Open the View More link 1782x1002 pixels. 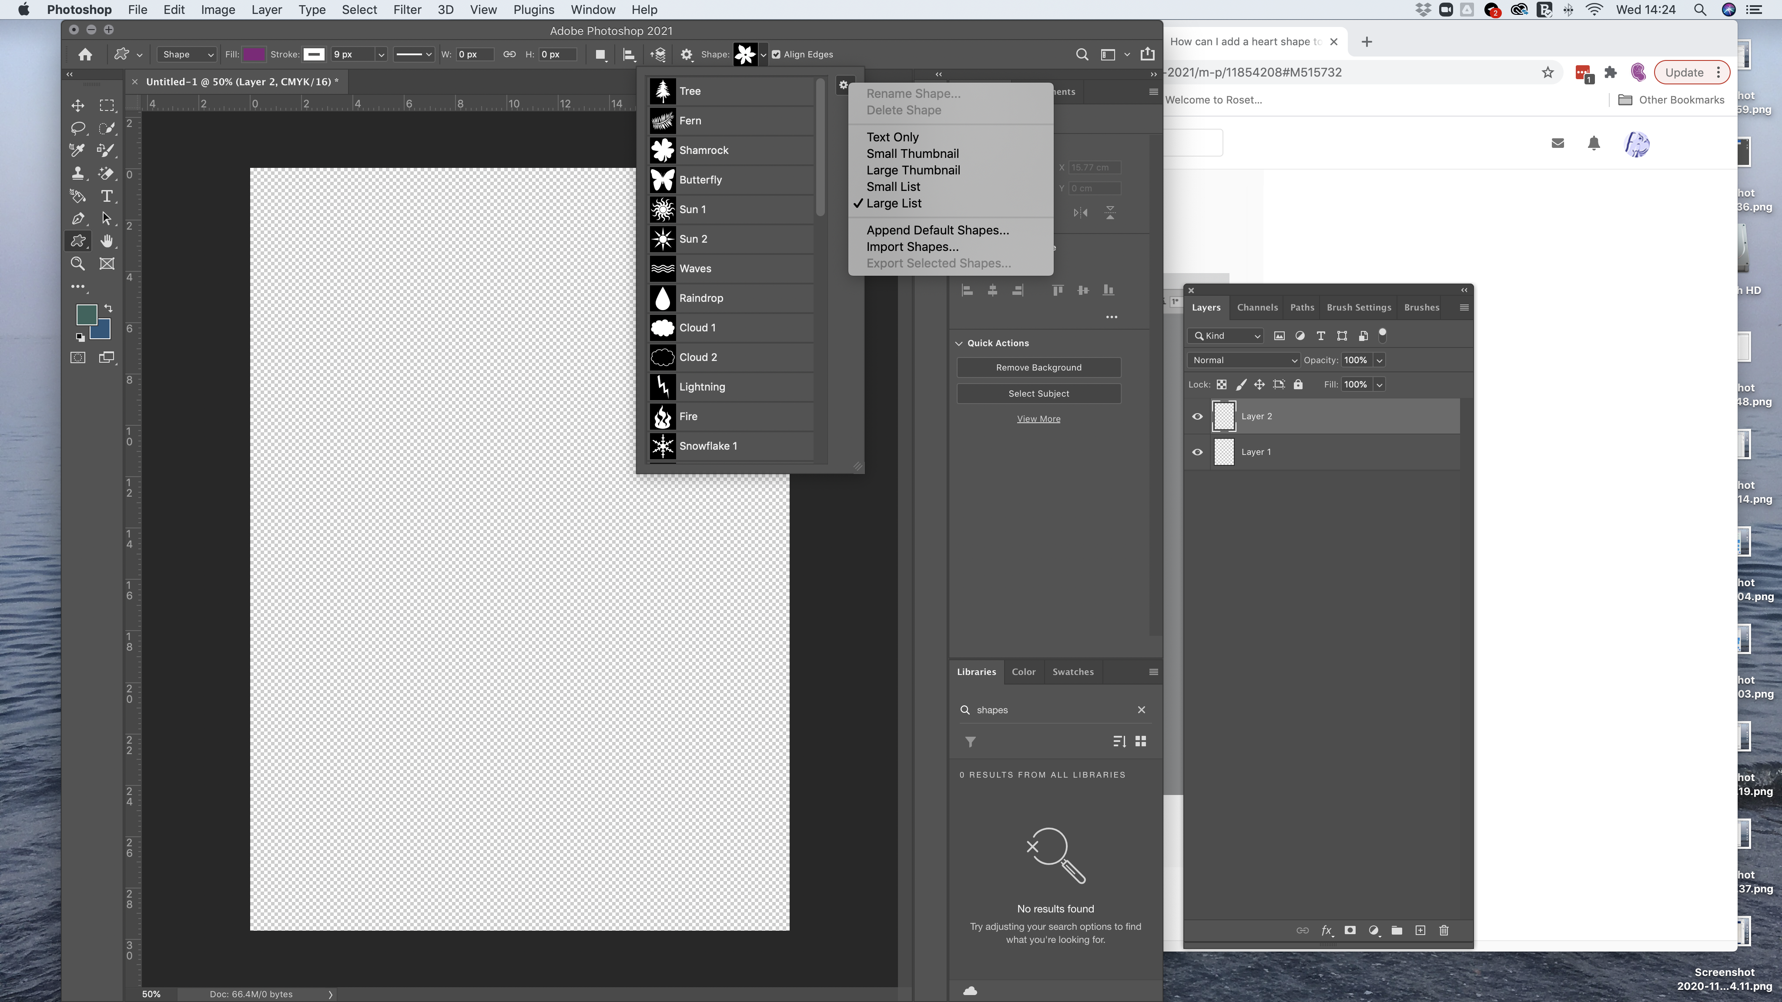(1038, 419)
